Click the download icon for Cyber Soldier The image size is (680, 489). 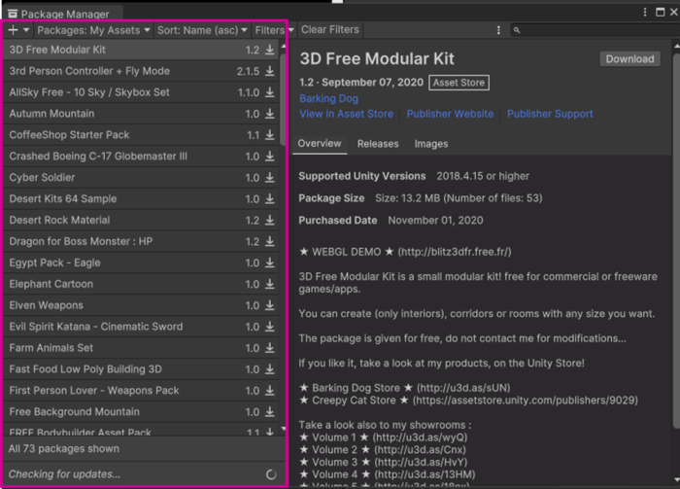[270, 178]
